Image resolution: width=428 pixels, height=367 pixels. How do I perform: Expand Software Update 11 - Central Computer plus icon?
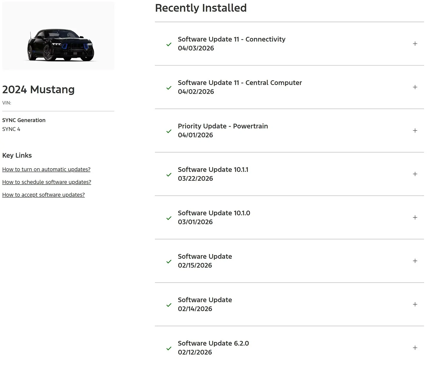click(x=415, y=87)
